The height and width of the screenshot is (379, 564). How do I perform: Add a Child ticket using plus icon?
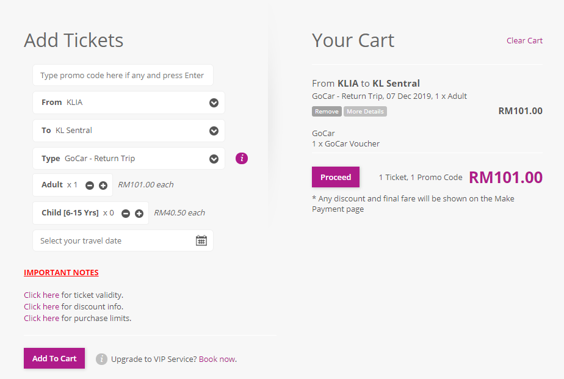click(139, 214)
